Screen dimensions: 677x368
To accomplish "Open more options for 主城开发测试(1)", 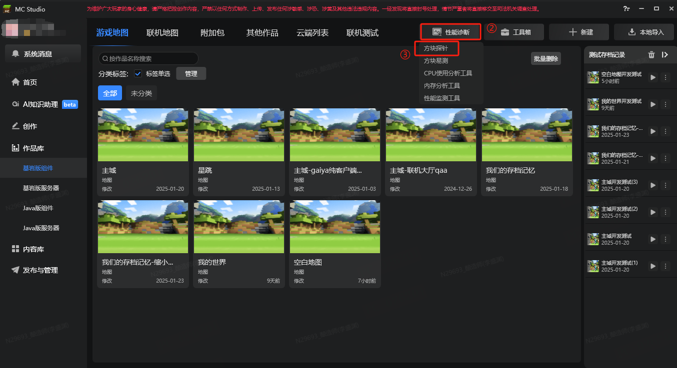I will [665, 266].
